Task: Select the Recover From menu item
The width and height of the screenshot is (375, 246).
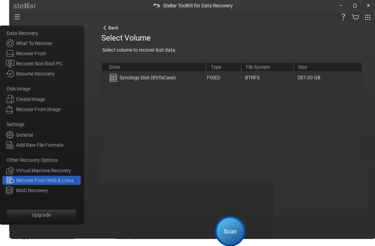Action: 31,53
